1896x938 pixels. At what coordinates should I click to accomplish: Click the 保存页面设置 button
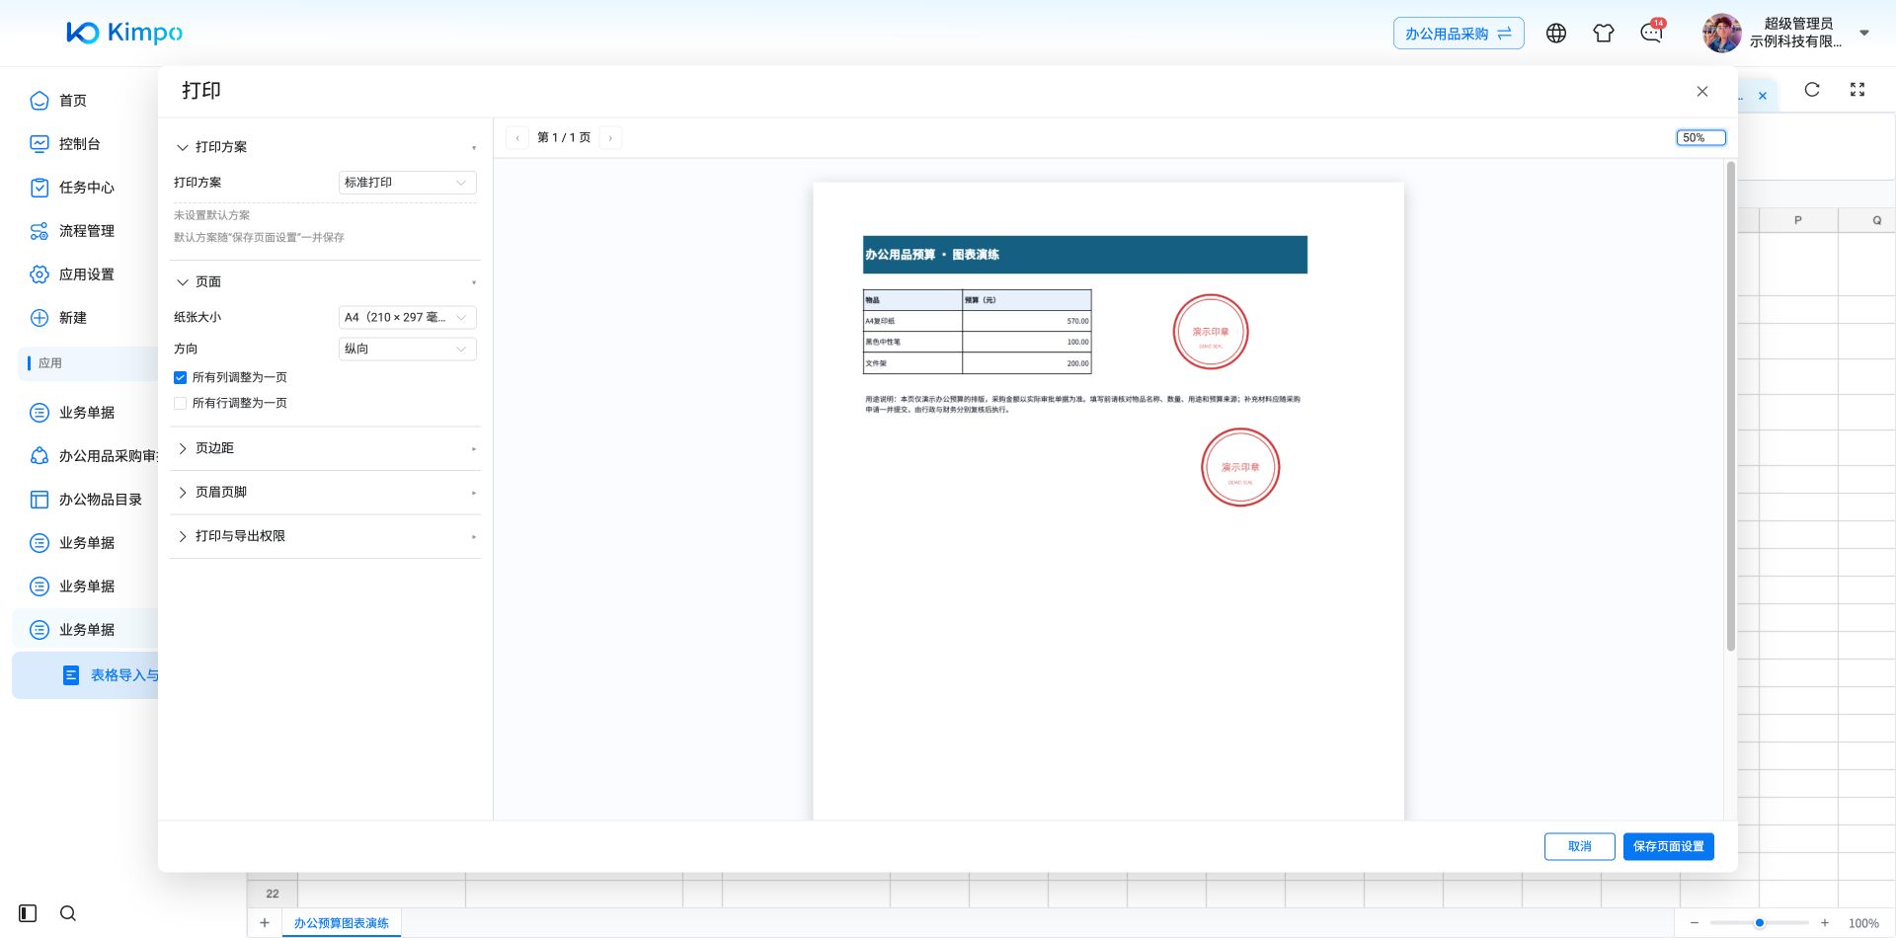click(1668, 846)
